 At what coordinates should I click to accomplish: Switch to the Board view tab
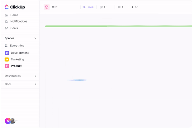click(x=103, y=7)
